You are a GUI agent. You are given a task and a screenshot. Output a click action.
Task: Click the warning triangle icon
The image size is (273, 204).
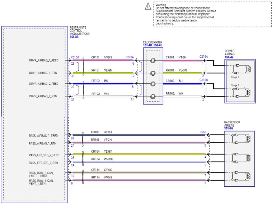point(148,7)
